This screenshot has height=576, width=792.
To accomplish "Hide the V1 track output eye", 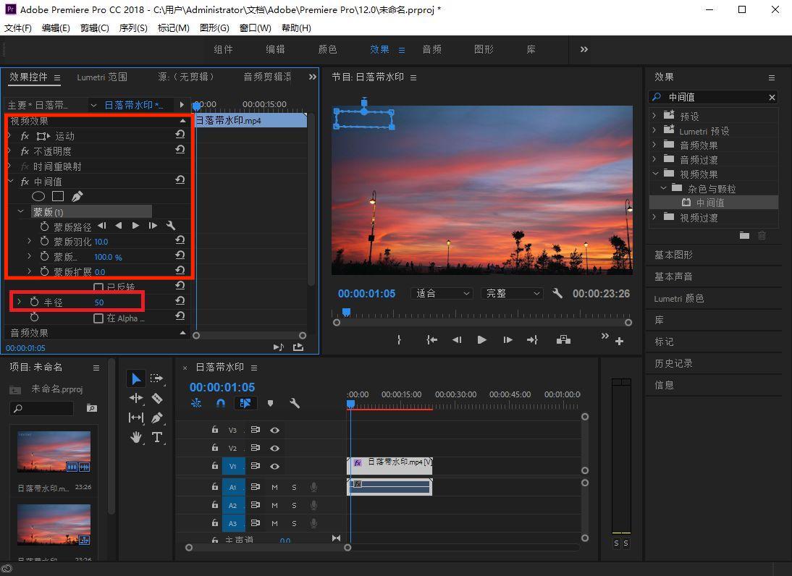I will point(275,467).
